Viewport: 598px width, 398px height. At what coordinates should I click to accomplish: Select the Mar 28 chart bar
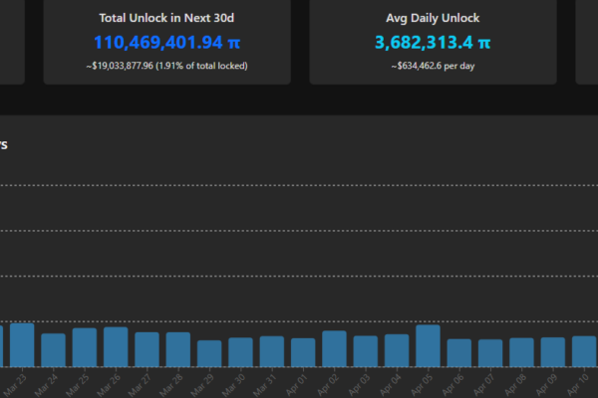(178, 350)
